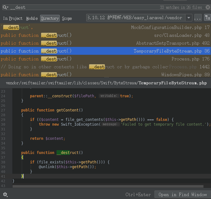Select Process.php 176 result
Screen dimensions: 211x199
pos(105,59)
